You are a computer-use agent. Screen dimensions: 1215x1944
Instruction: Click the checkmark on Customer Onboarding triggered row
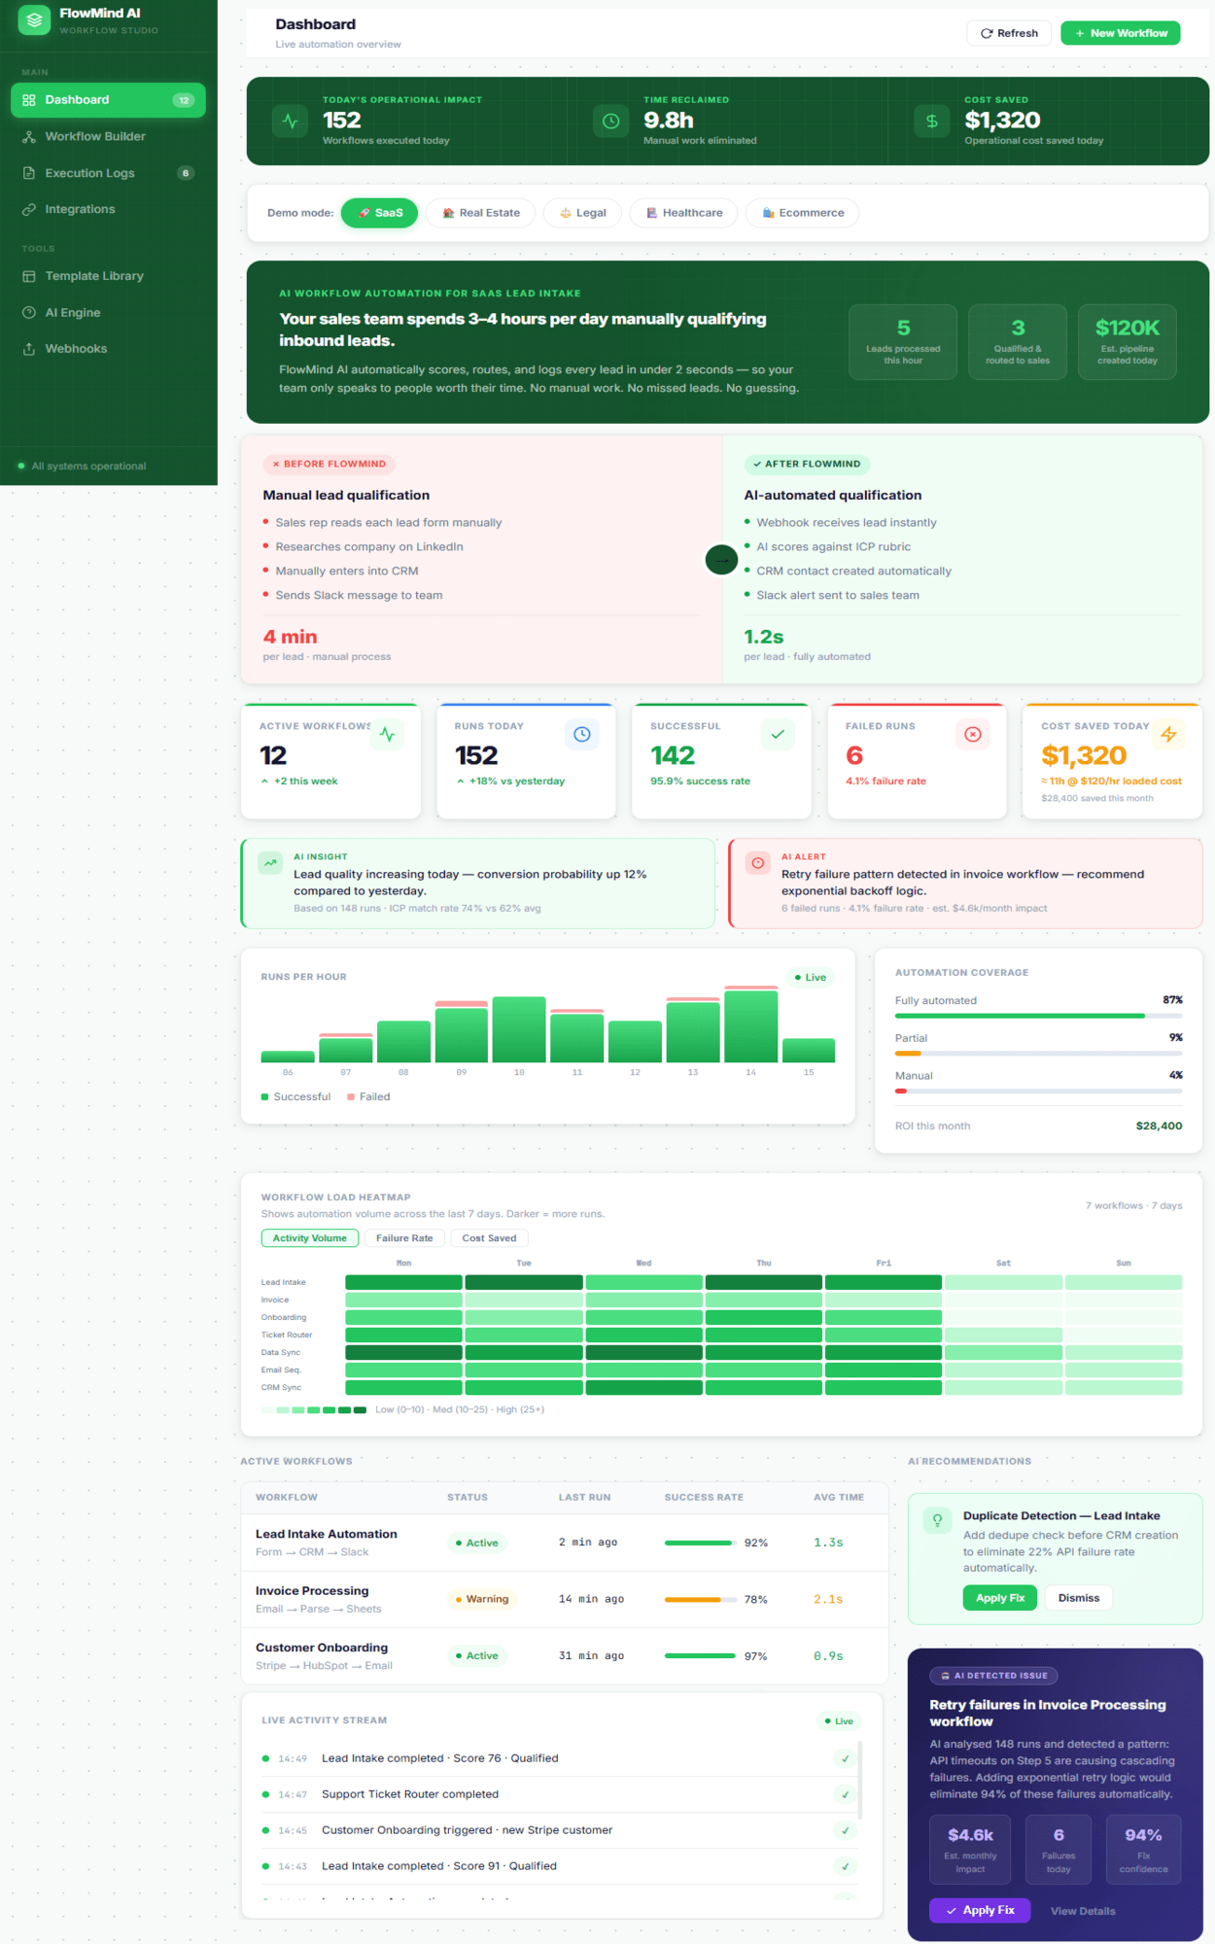[845, 1830]
